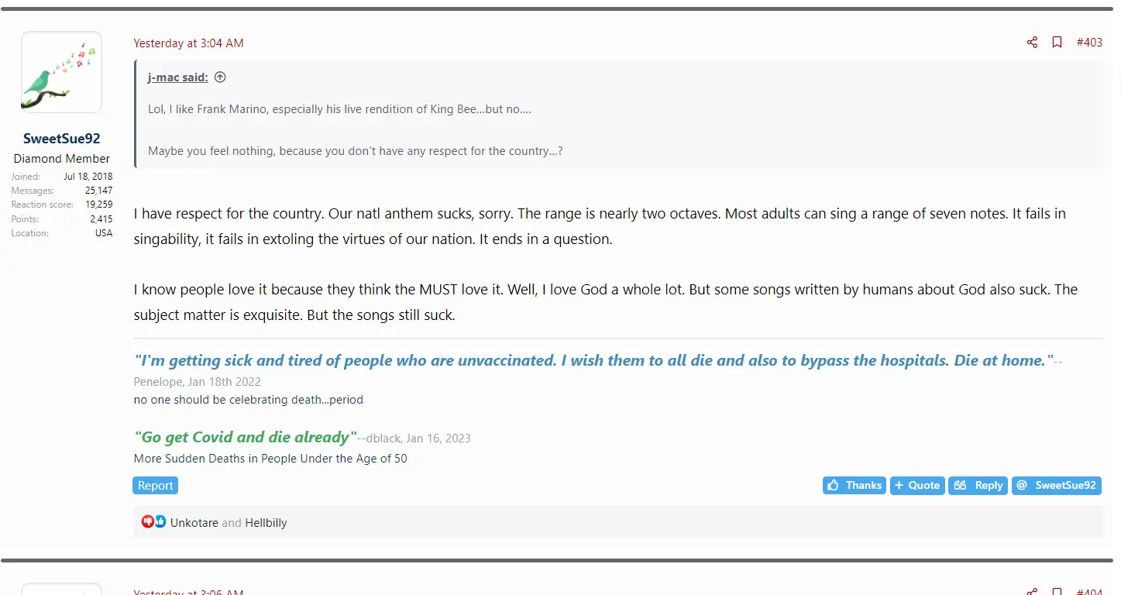Image resolution: width=1121 pixels, height=595 pixels.
Task: Open post permalink #403
Action: pyautogui.click(x=1089, y=43)
